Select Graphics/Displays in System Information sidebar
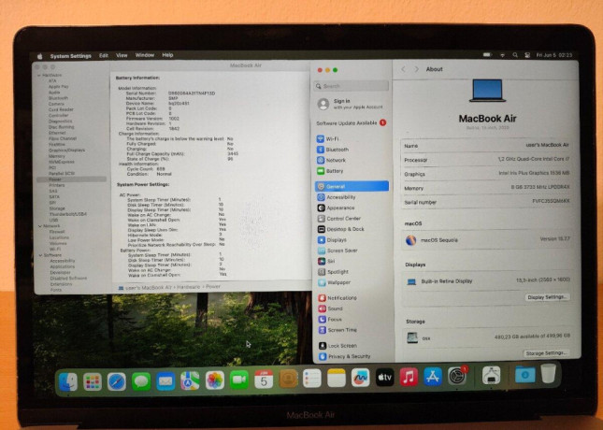The width and height of the screenshot is (603, 430). point(66,150)
